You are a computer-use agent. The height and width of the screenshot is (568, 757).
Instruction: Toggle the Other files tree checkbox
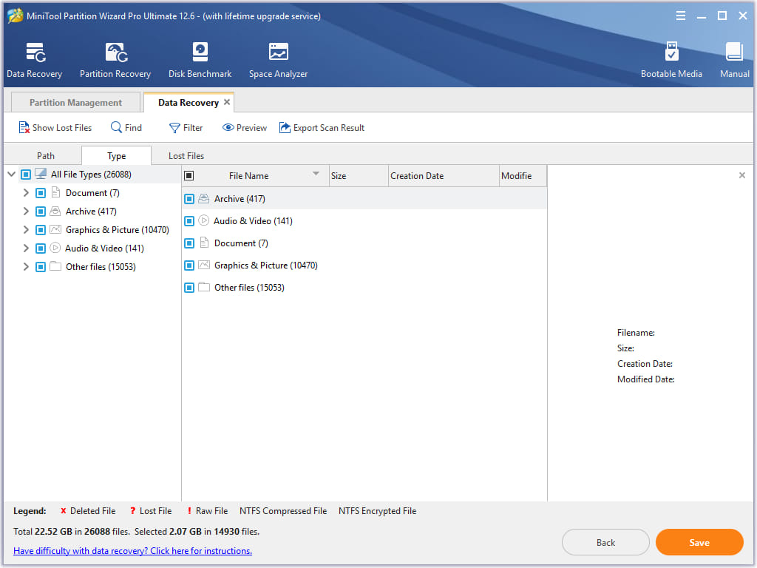41,266
